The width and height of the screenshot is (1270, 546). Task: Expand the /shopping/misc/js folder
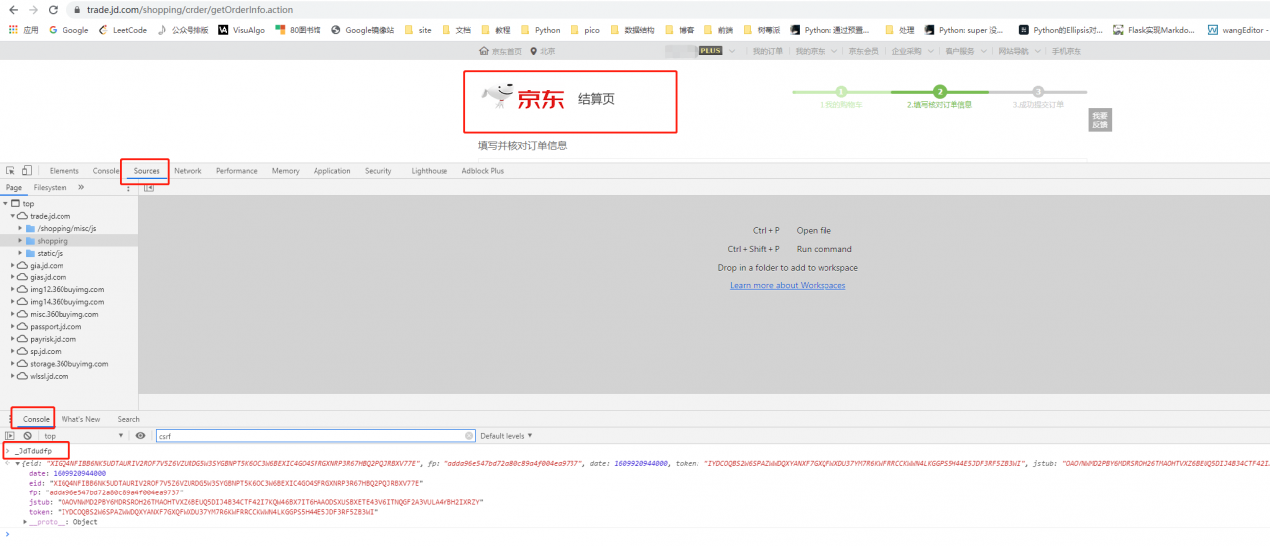pyautogui.click(x=20, y=228)
